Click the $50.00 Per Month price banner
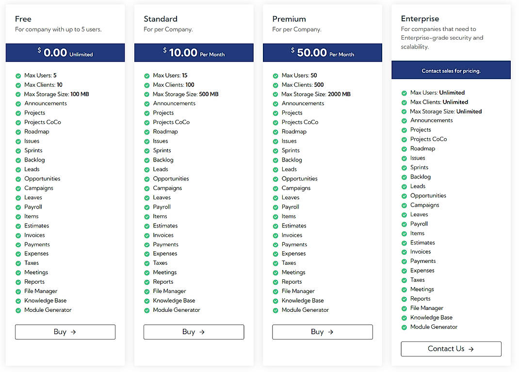Viewport: 519px width, 372px height. [322, 52]
